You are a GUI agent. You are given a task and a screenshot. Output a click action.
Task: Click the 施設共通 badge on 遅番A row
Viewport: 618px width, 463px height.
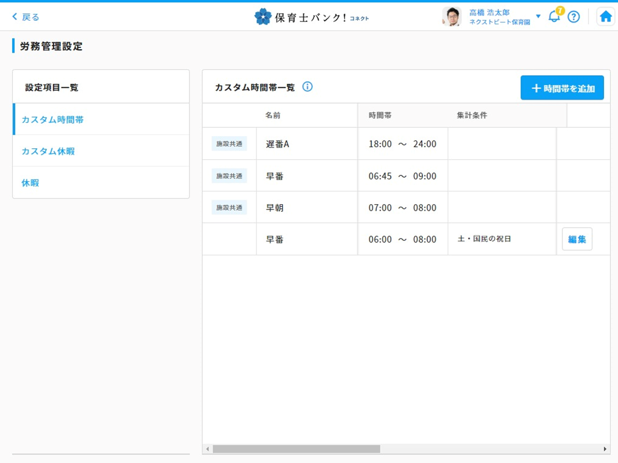pos(229,144)
